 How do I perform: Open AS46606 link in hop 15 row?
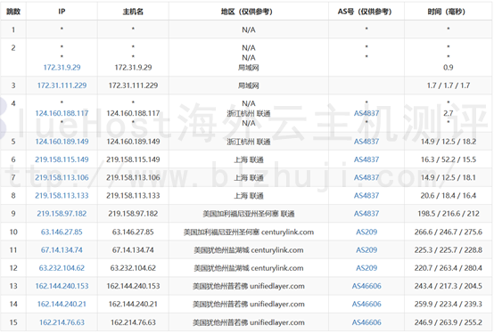tap(366, 322)
